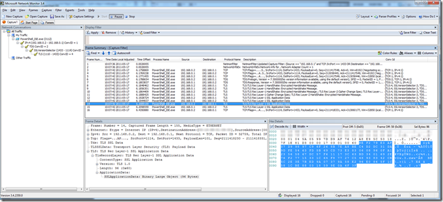This screenshot has height=202, width=443.
Task: Toggle Autoscroll in Frame Summary
Action: coord(121,53)
